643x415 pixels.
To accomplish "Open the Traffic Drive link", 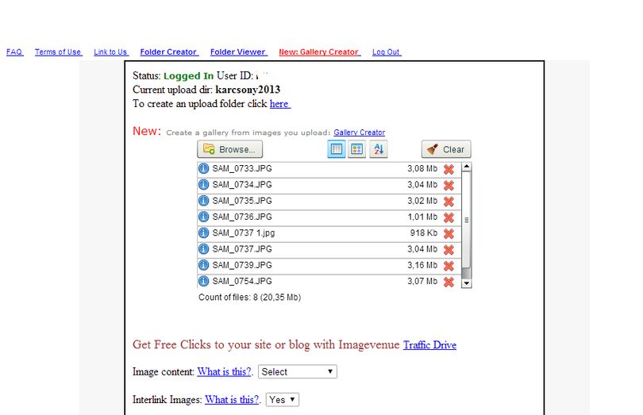I will tap(429, 345).
